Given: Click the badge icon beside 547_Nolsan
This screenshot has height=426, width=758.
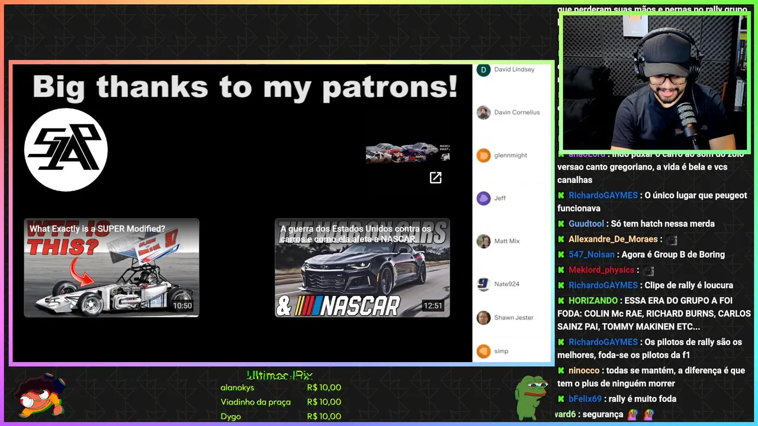Looking at the screenshot, I should pos(561,254).
